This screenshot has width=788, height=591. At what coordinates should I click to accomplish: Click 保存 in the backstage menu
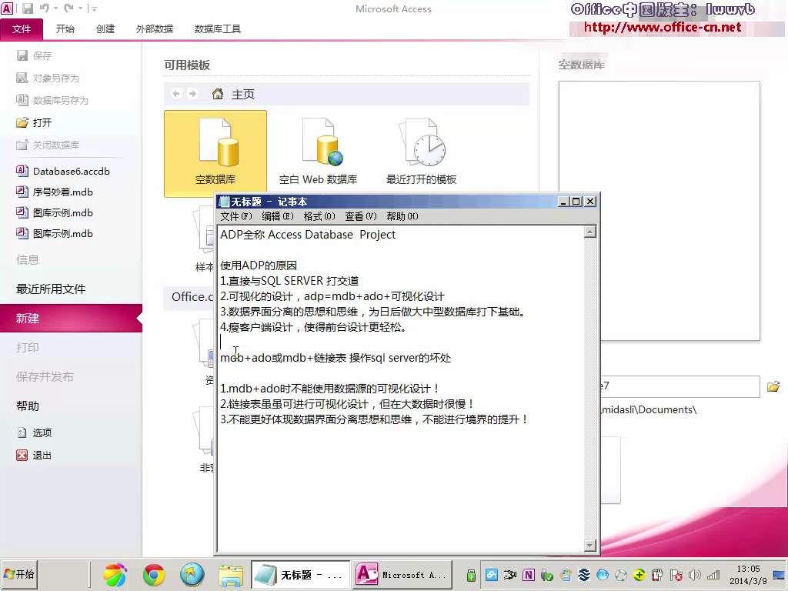click(x=34, y=55)
